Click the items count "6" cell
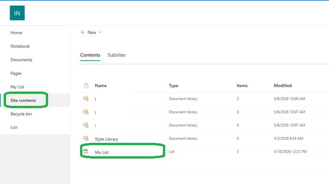 238,125
